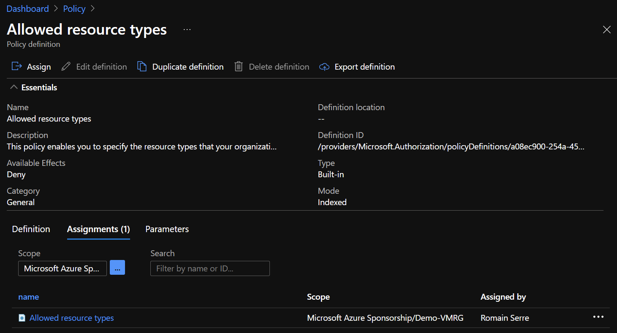This screenshot has height=333, width=617.
Task: Click the truncated Description text
Action: coord(142,146)
